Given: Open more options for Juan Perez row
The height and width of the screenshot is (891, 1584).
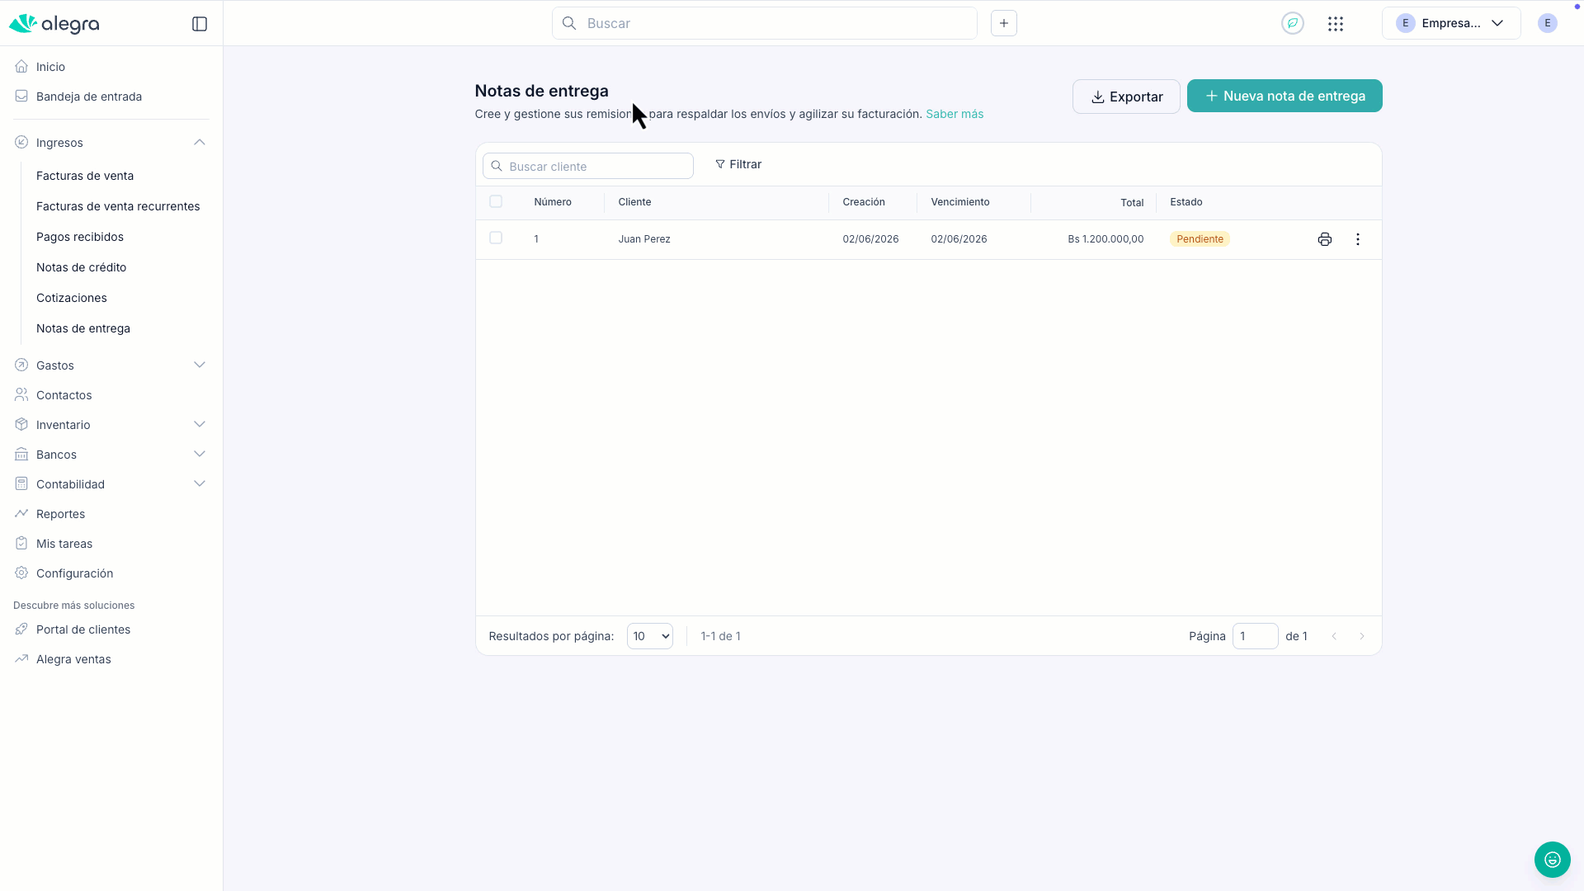Looking at the screenshot, I should point(1358,239).
